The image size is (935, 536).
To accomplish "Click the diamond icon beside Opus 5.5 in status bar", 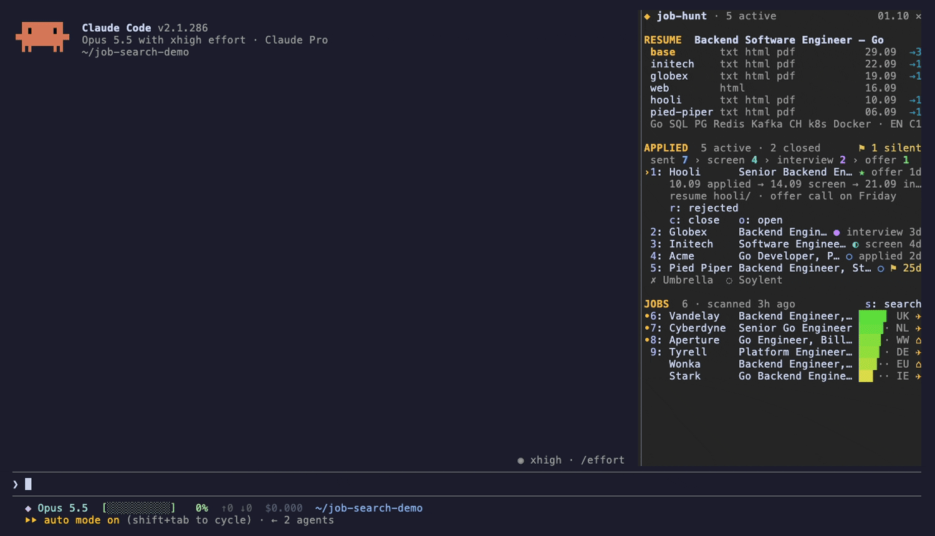I will pyautogui.click(x=28, y=509).
